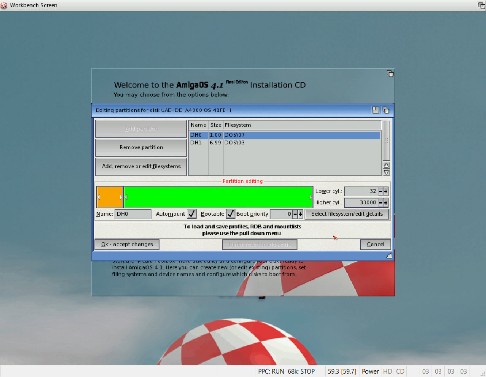Click the window resize gadget corner
This screenshot has height=377, width=486.
[389, 256]
